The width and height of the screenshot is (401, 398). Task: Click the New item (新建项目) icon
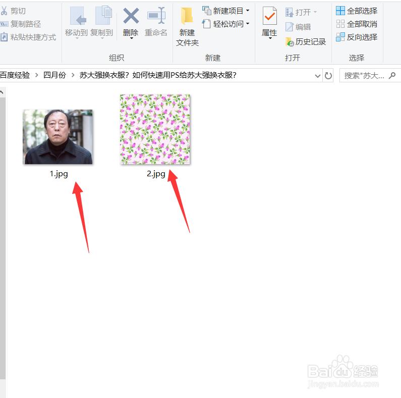pos(207,11)
